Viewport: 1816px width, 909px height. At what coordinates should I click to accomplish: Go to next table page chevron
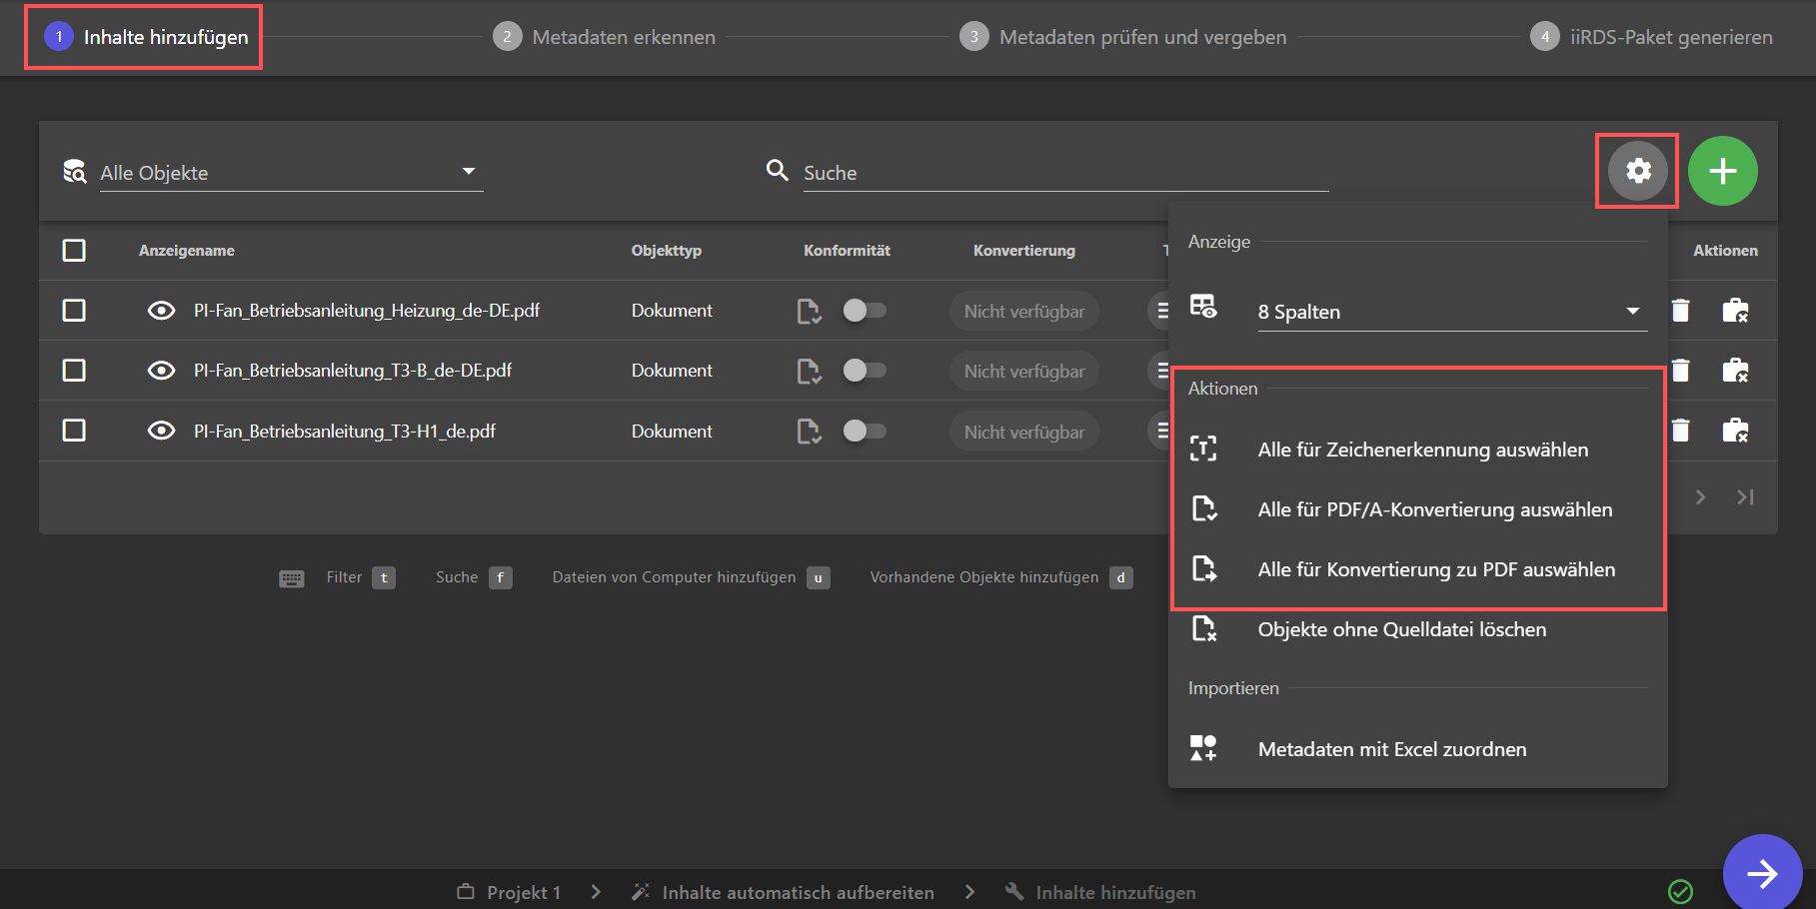pyautogui.click(x=1700, y=496)
